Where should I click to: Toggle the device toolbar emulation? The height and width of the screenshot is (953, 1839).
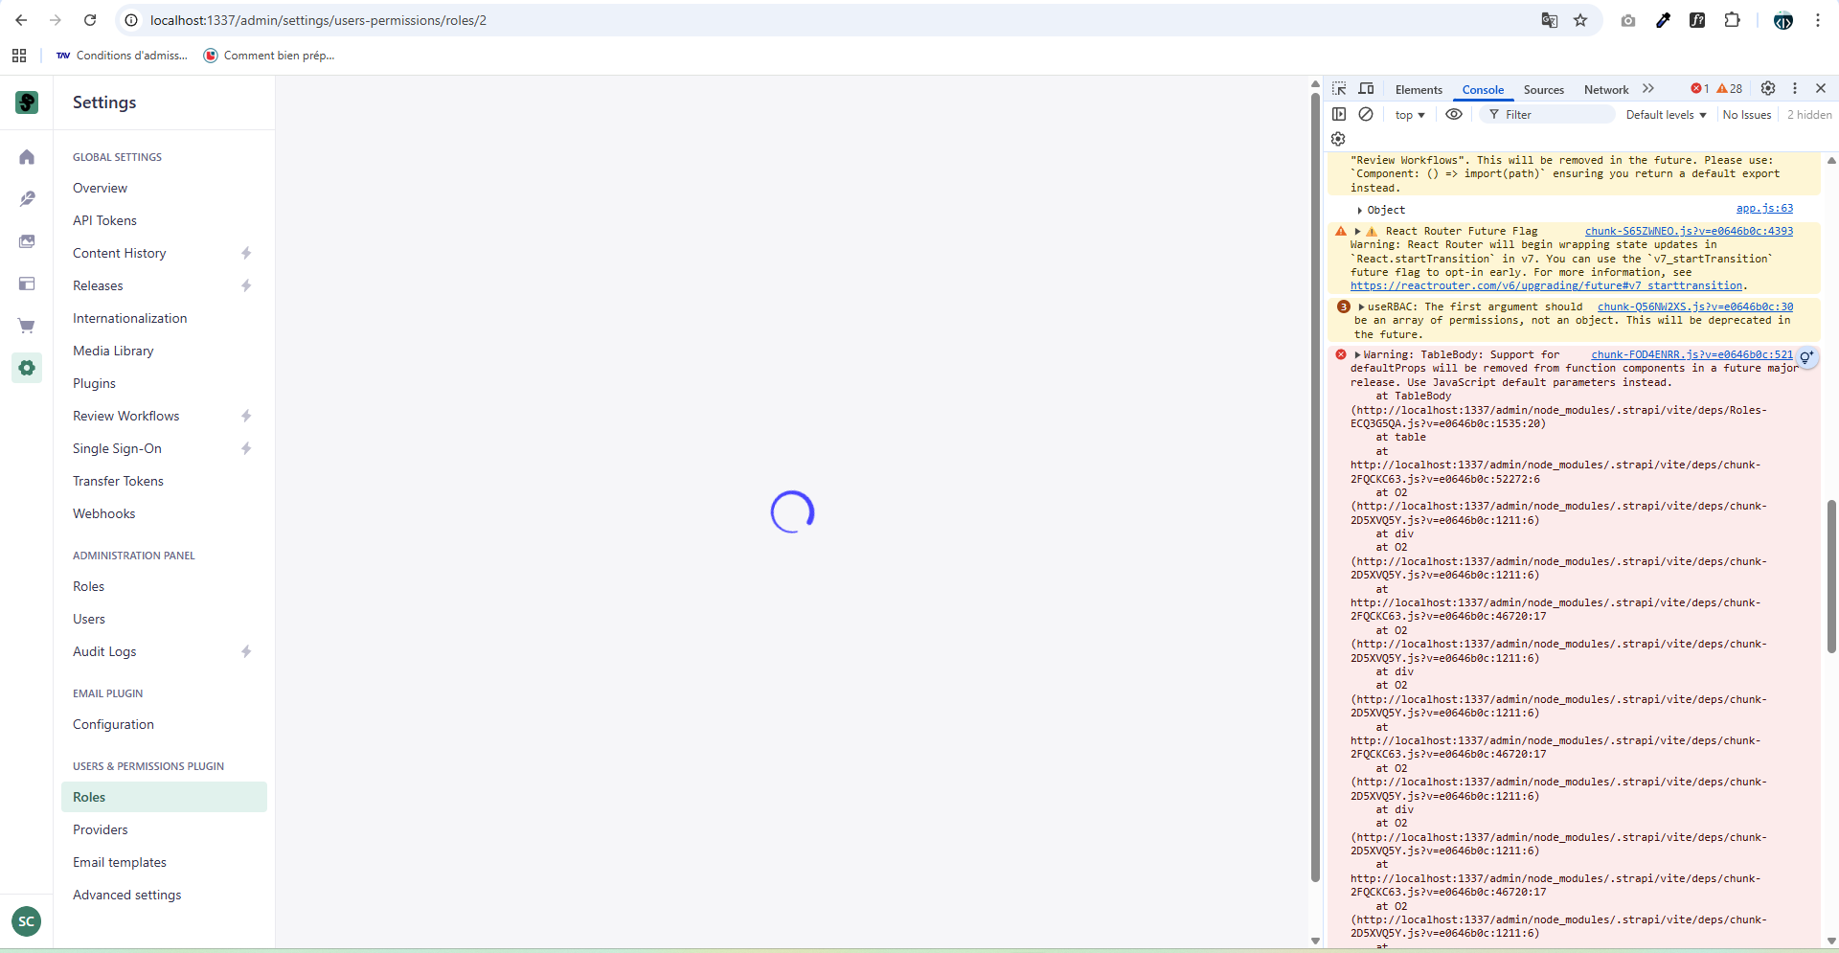point(1367,89)
